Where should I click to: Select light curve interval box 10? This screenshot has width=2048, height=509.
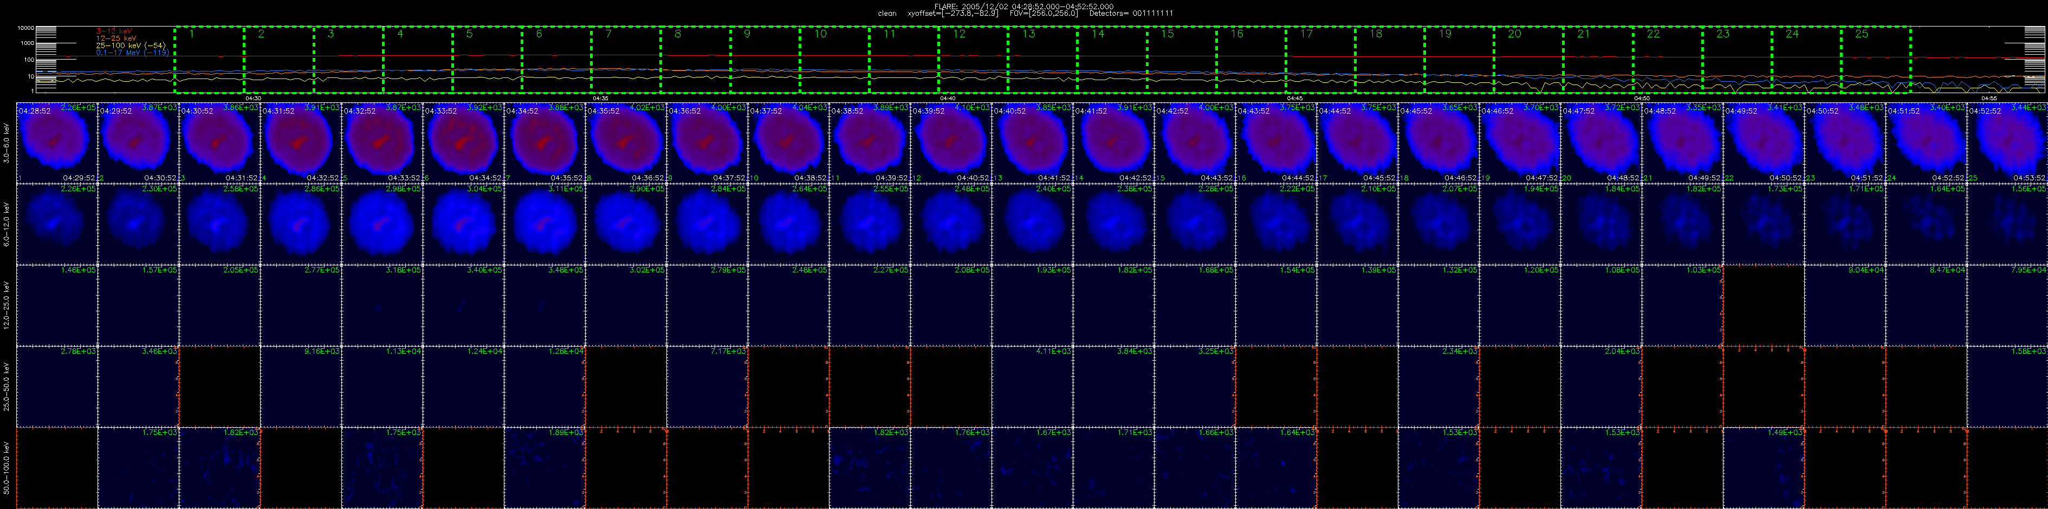tap(834, 60)
